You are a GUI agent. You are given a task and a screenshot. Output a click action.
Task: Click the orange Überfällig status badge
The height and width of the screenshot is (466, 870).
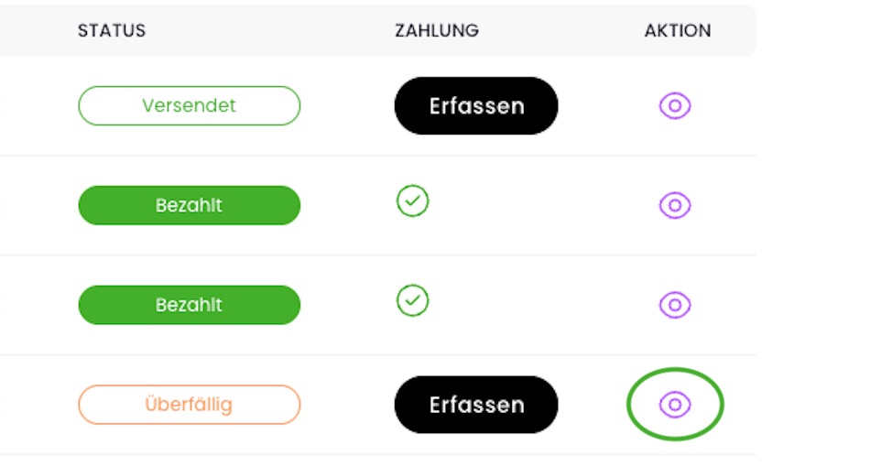point(190,405)
